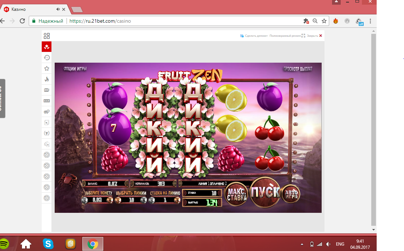Click the blocked plugin puzzle icon
The image size is (404, 251).
pos(306,21)
